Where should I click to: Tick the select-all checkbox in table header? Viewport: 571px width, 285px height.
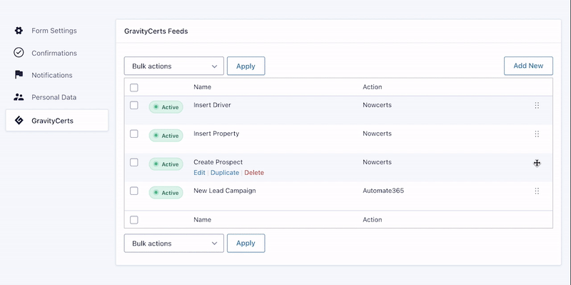click(134, 87)
